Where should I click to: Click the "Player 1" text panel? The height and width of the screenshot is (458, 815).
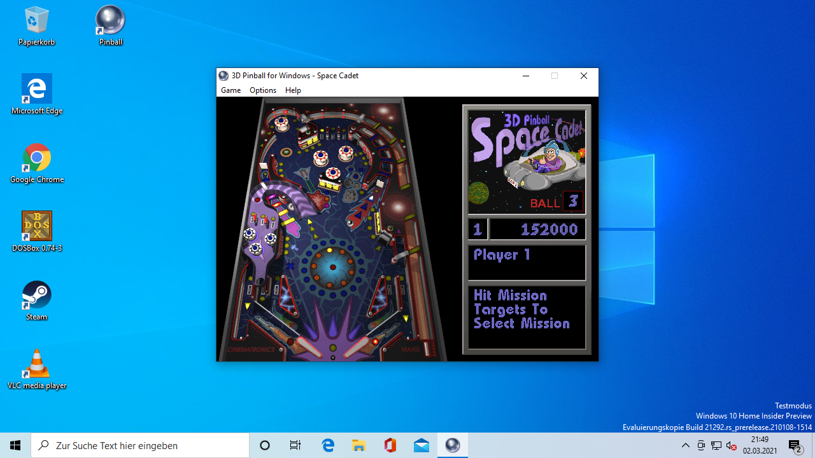[527, 262]
